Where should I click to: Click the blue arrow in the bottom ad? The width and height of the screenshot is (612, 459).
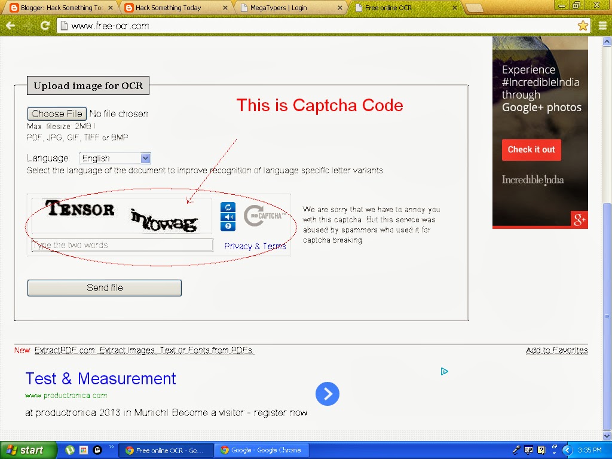click(327, 394)
